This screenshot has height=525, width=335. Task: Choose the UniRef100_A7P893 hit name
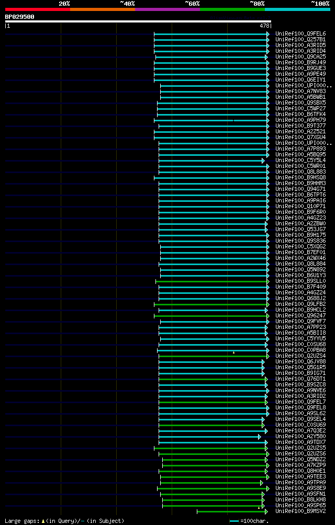coord(300,149)
